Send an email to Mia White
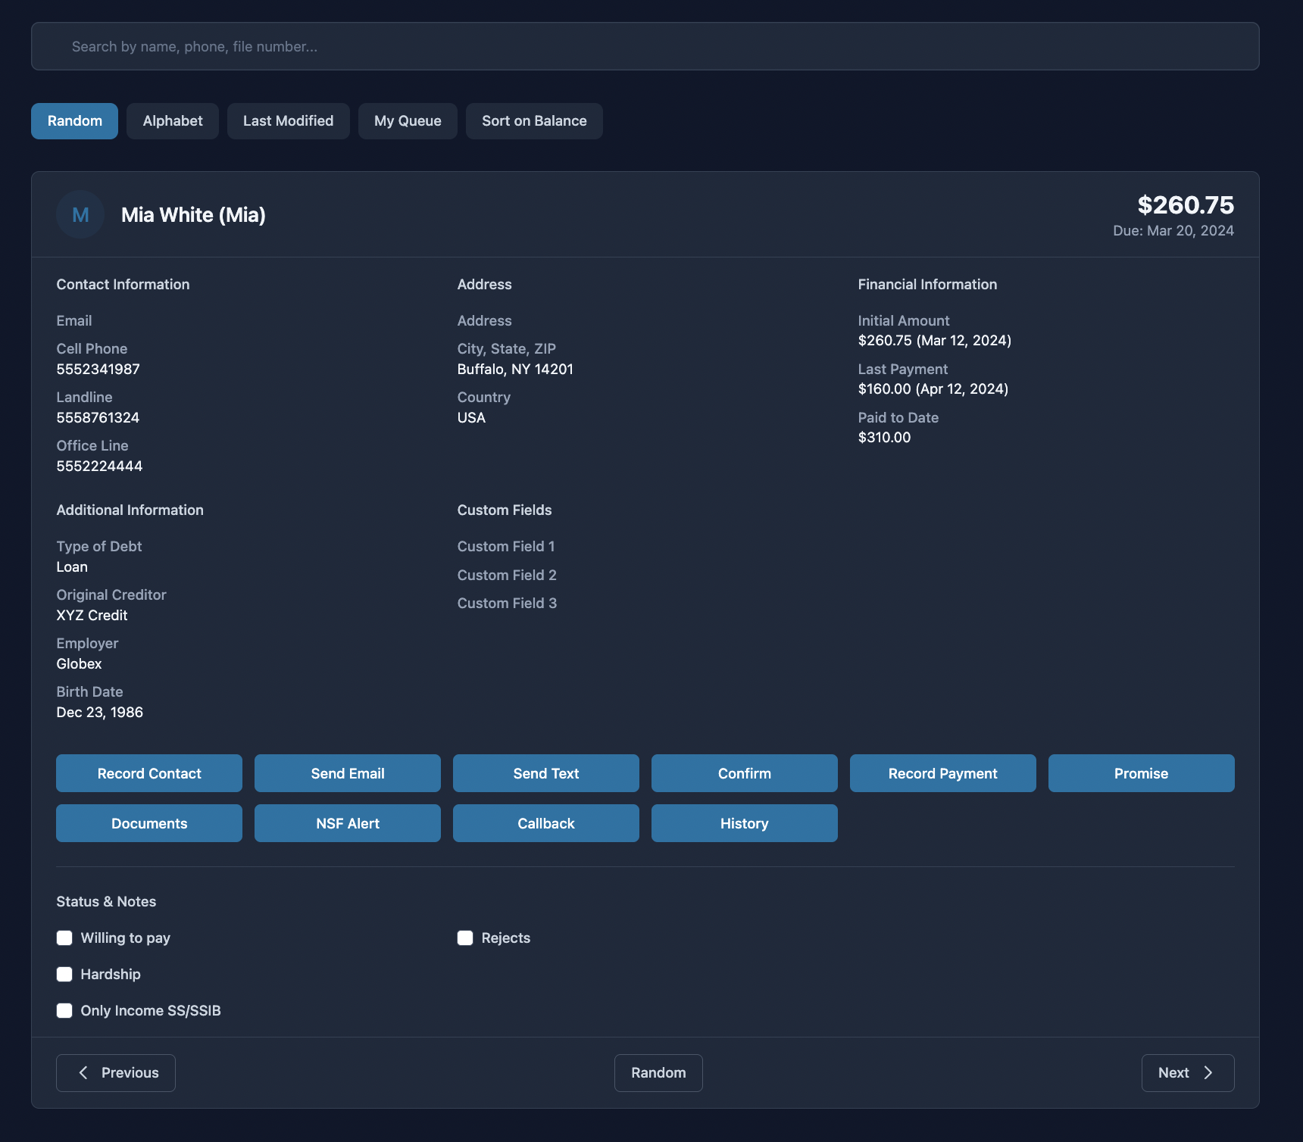Screen dimensions: 1303x1142 point(347,773)
